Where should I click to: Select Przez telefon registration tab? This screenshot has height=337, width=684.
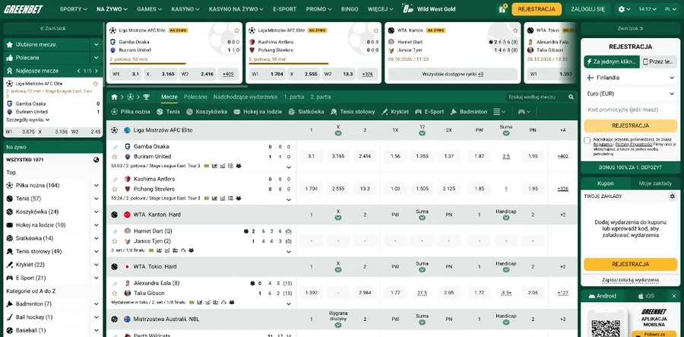click(x=659, y=62)
